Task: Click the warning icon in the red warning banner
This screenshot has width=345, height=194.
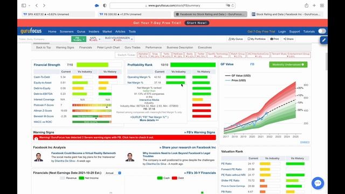Action: point(36,138)
